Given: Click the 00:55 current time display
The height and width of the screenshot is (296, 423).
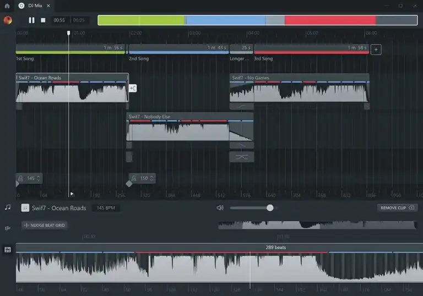Looking at the screenshot, I should click(59, 20).
